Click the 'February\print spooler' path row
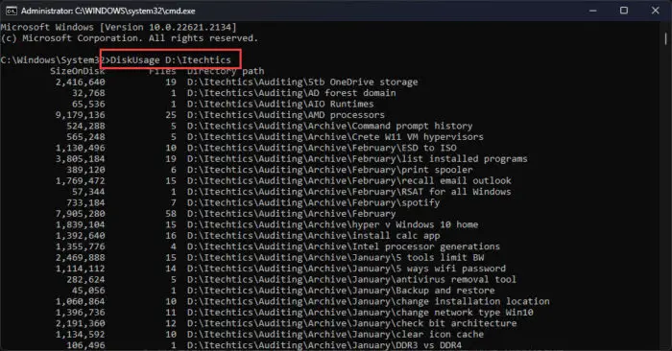The height and width of the screenshot is (351, 672). pyautogui.click(x=330, y=170)
